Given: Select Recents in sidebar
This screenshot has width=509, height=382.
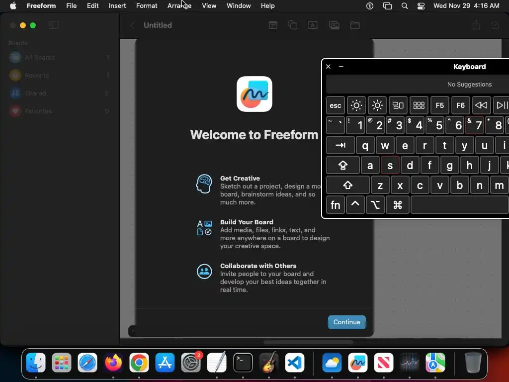Looking at the screenshot, I should click(x=60, y=76).
